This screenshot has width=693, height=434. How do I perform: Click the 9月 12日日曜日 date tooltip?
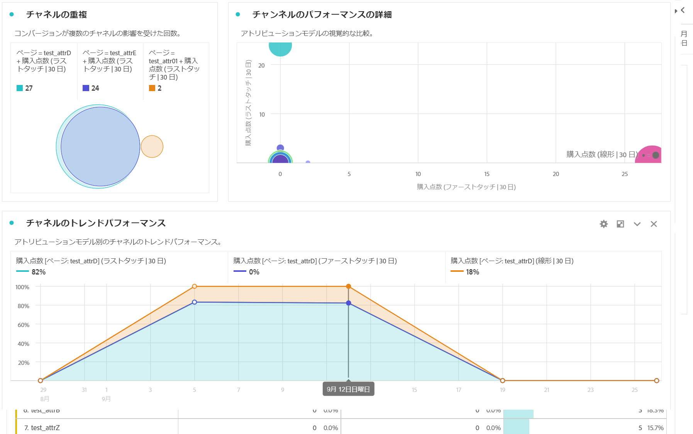pos(348,389)
